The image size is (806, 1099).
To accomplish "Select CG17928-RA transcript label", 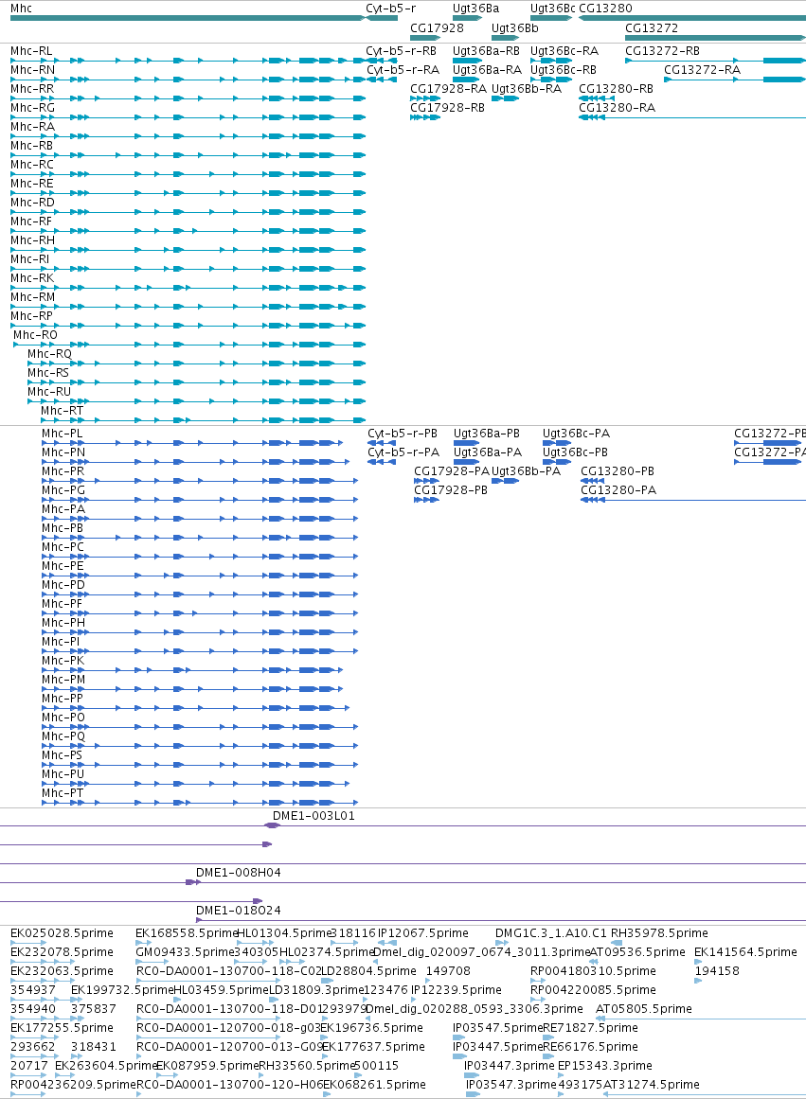I will 448,89.
